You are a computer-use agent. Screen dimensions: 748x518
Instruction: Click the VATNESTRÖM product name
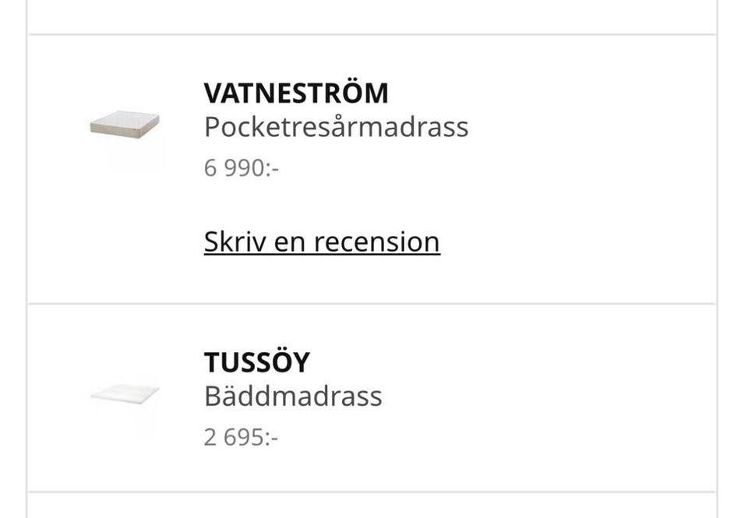coord(296,93)
